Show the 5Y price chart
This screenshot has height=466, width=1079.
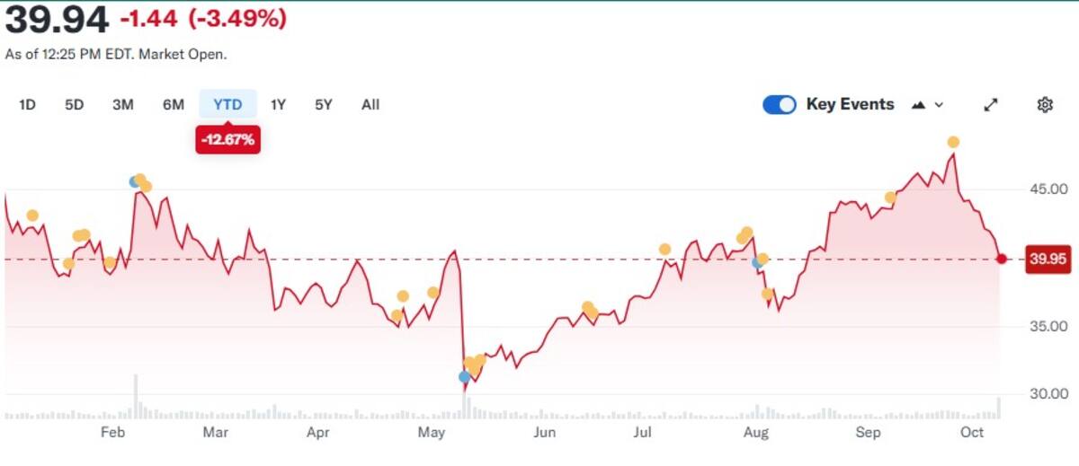tap(324, 105)
